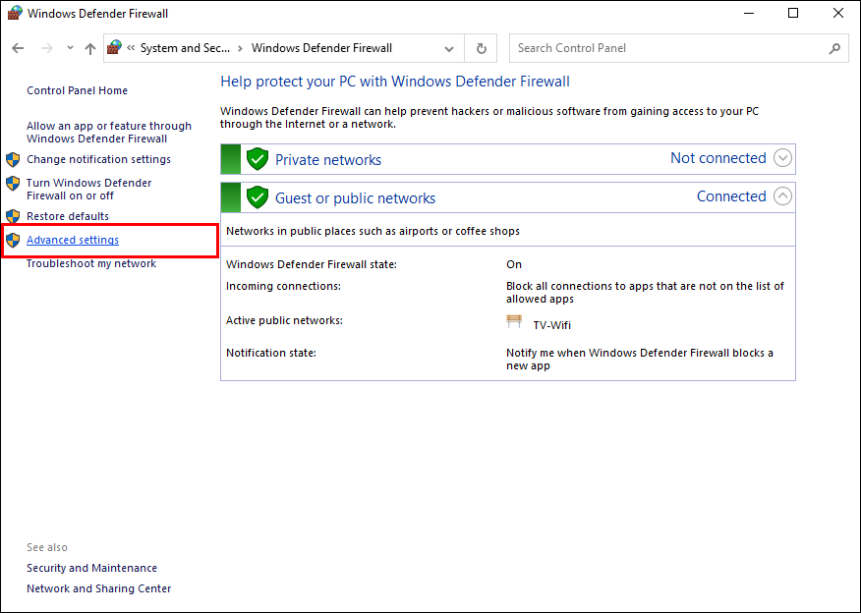The width and height of the screenshot is (861, 613).
Task: Click breadcrumb separator arrow after System and Sec...
Action: 240,48
